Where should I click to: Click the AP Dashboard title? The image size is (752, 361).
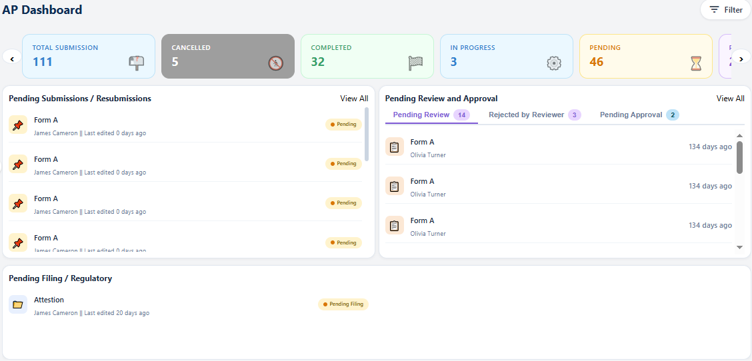pyautogui.click(x=42, y=9)
